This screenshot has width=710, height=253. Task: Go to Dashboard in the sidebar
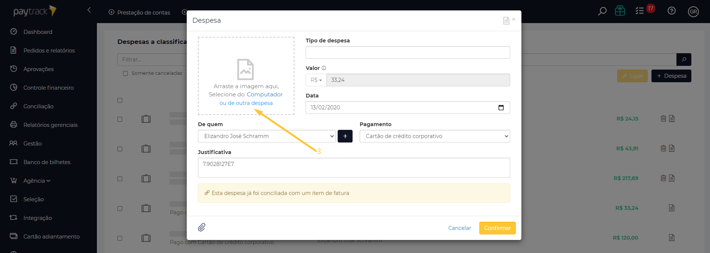[38, 32]
